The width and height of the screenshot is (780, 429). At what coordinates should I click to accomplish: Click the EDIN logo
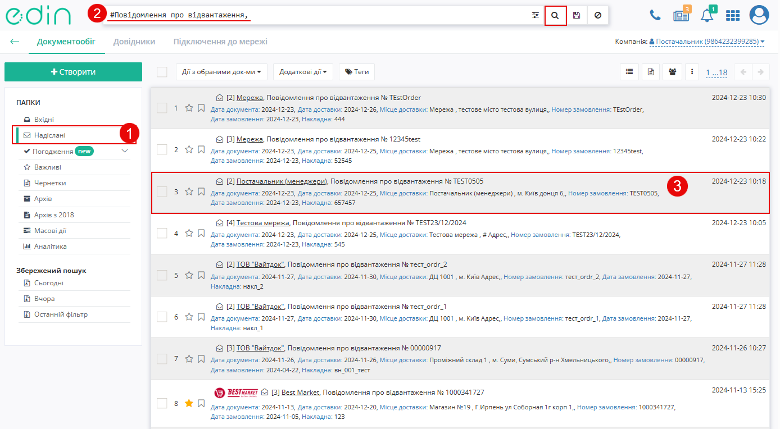[x=38, y=15]
